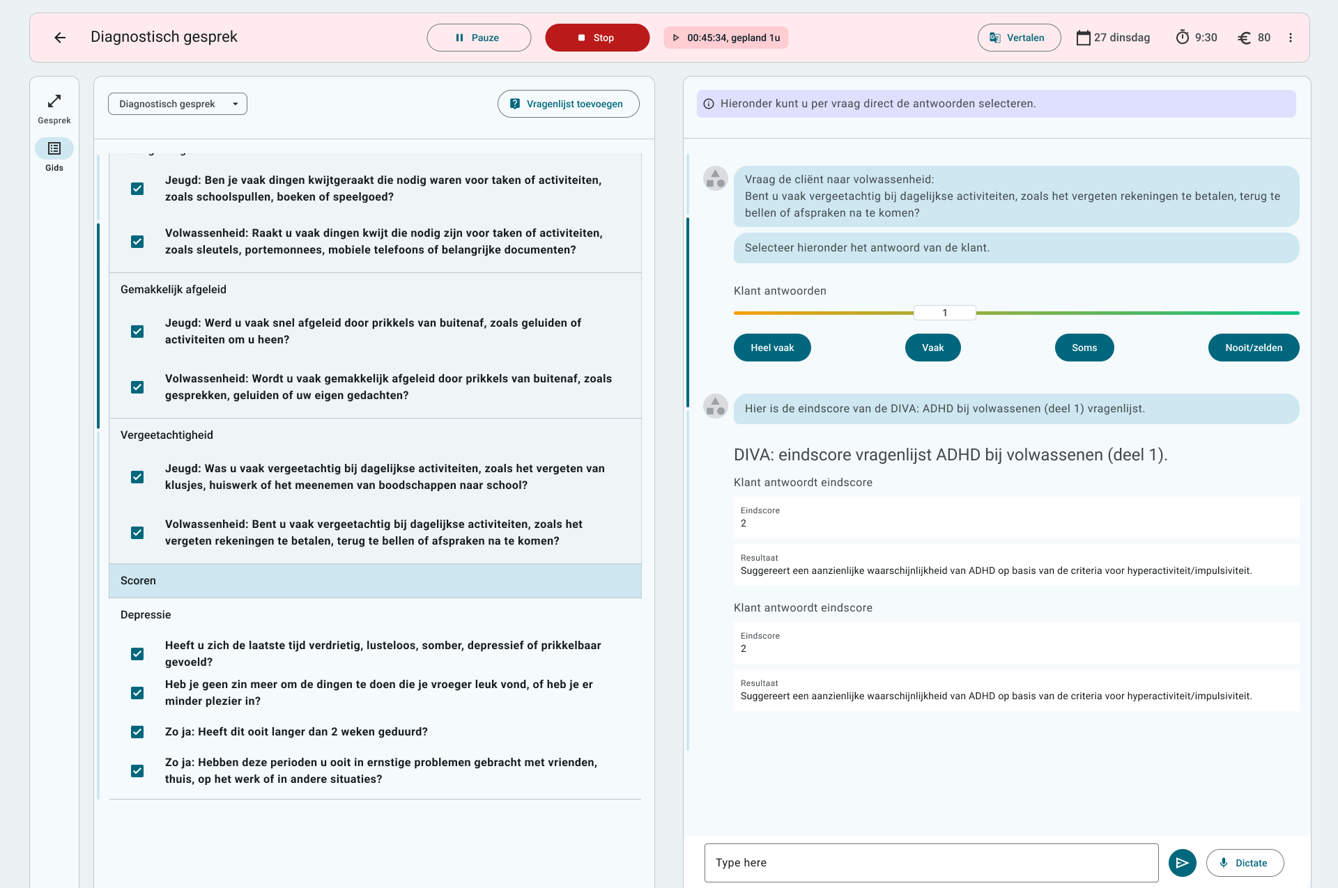The height and width of the screenshot is (888, 1338).
Task: Uncheck 'Heeft u zich de laatste tijd verdrietig' checkbox
Action: pos(137,654)
